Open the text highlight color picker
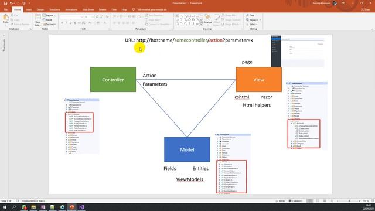Image resolution: width=375 pixels, height=211 pixels. coord(98,23)
